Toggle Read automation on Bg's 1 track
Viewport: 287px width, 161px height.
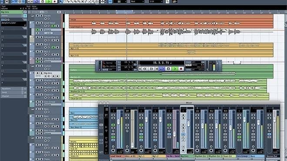(53, 47)
